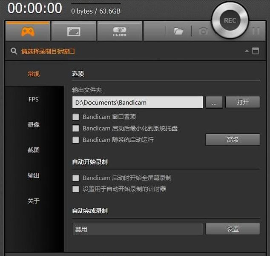Click the 打开 button for output folder

click(242, 102)
